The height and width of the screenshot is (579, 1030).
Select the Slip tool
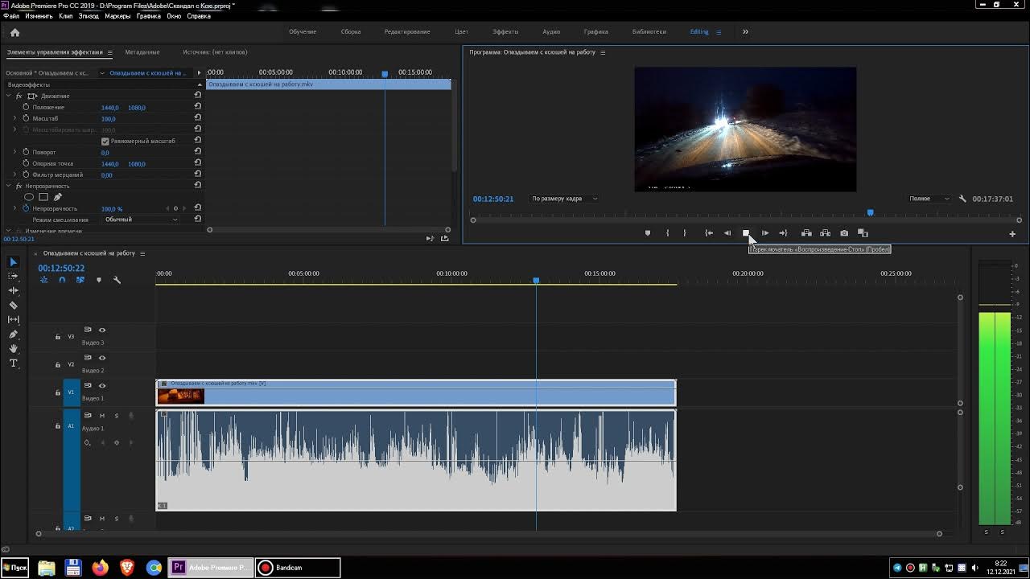13,319
